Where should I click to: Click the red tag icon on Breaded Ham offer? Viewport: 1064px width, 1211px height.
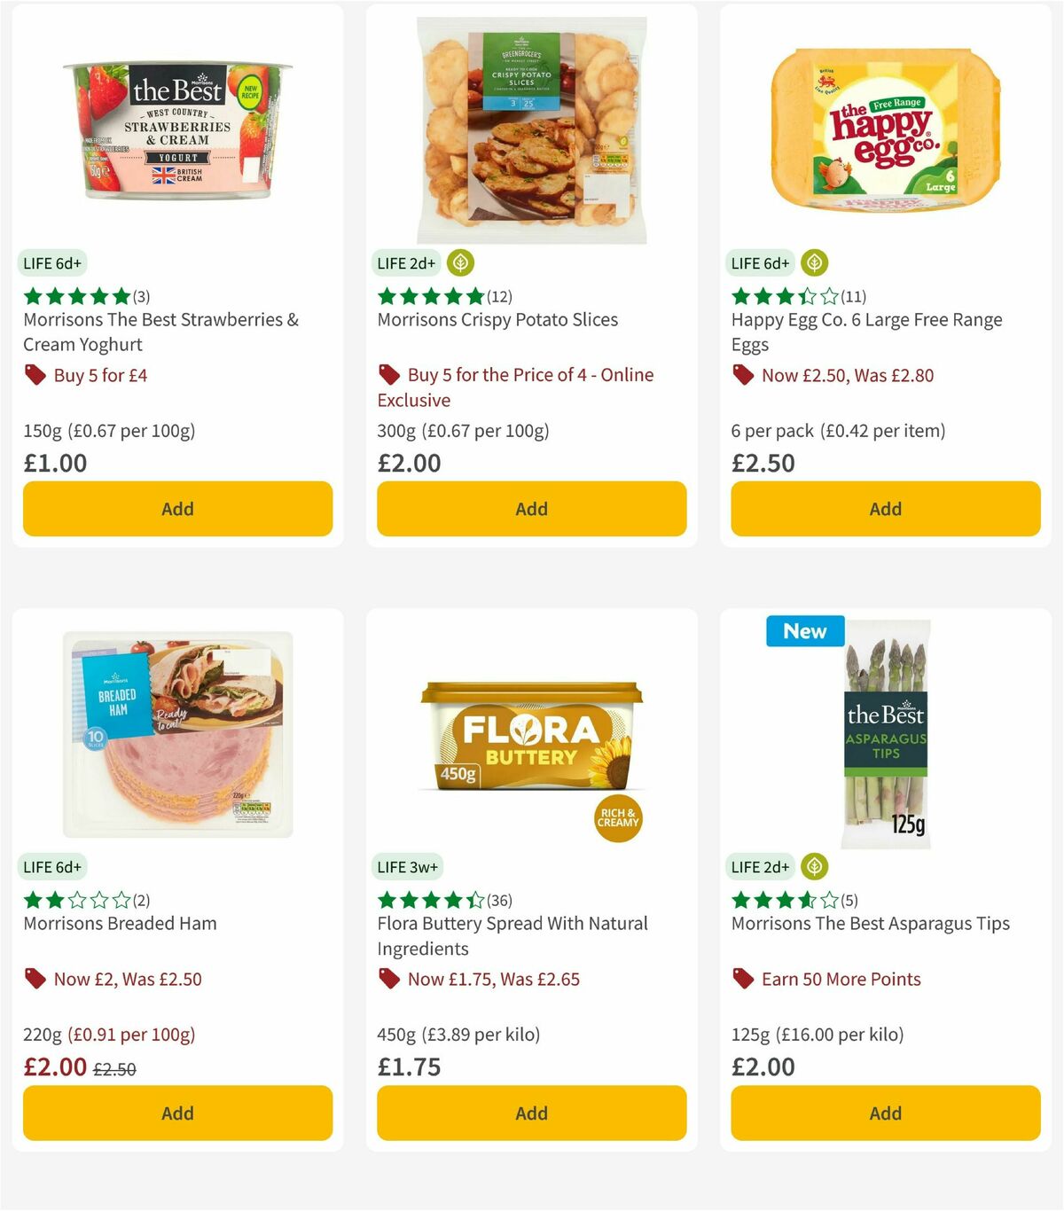[35, 979]
